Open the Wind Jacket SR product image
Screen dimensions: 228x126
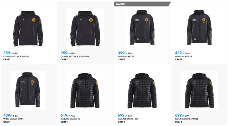pyautogui.click(x=199, y=28)
